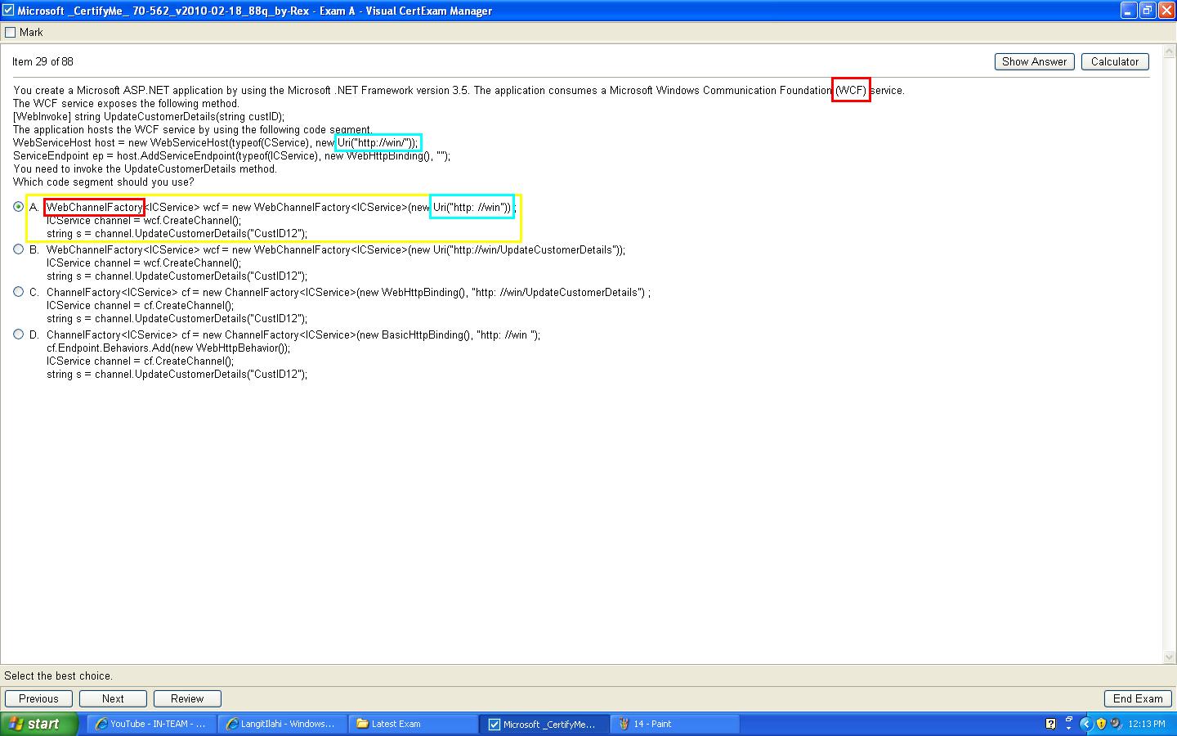
Task: Toggle the Mark checkbox
Action: click(10, 32)
